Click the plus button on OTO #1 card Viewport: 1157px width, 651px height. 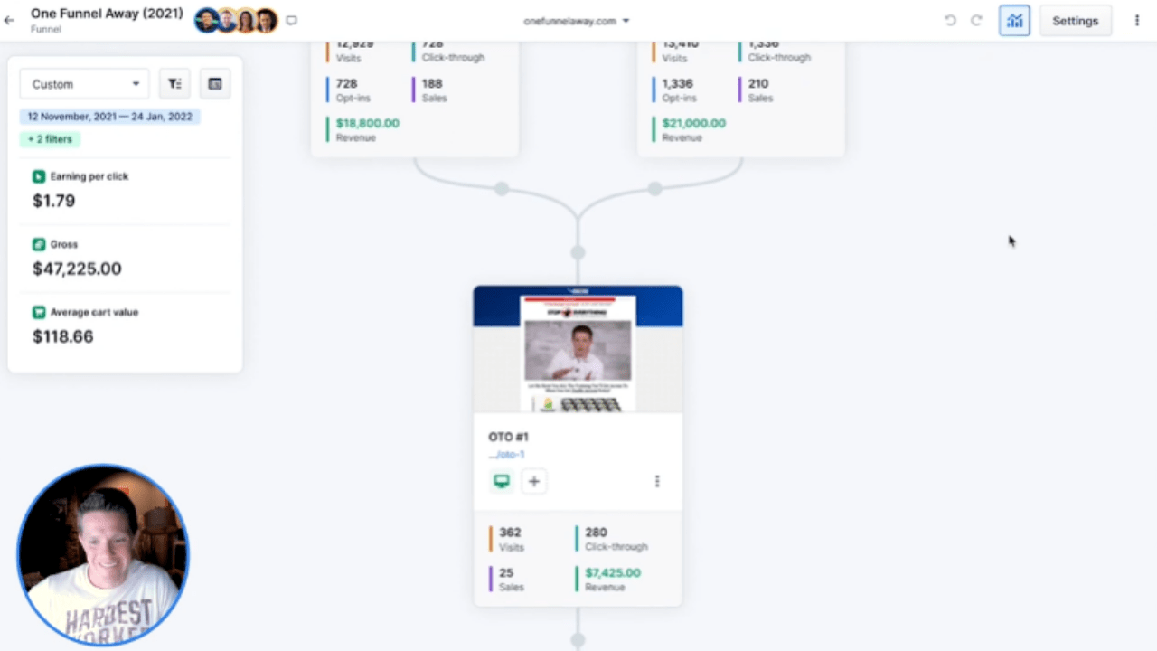534,481
